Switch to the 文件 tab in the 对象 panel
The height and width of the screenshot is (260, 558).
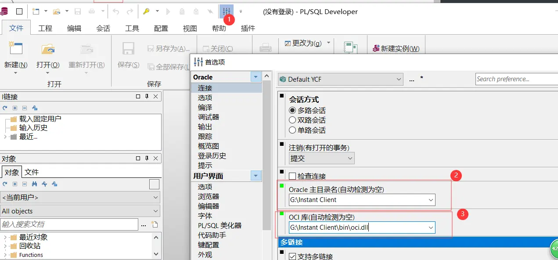pos(32,172)
